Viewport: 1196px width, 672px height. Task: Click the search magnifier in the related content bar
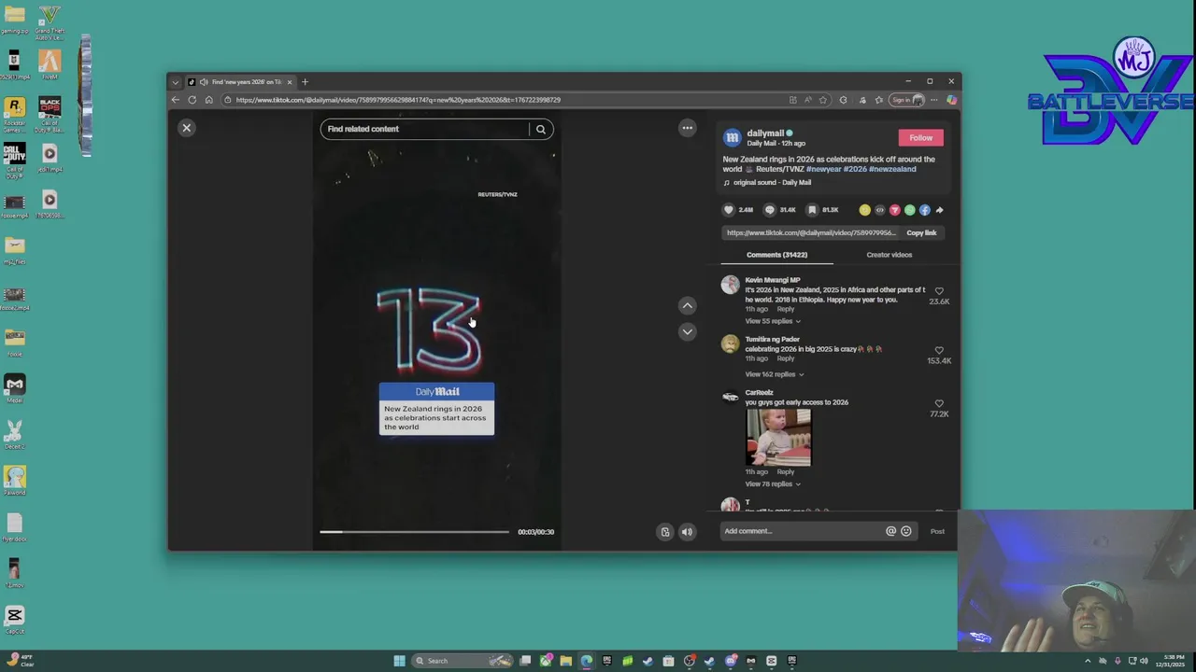(x=541, y=129)
